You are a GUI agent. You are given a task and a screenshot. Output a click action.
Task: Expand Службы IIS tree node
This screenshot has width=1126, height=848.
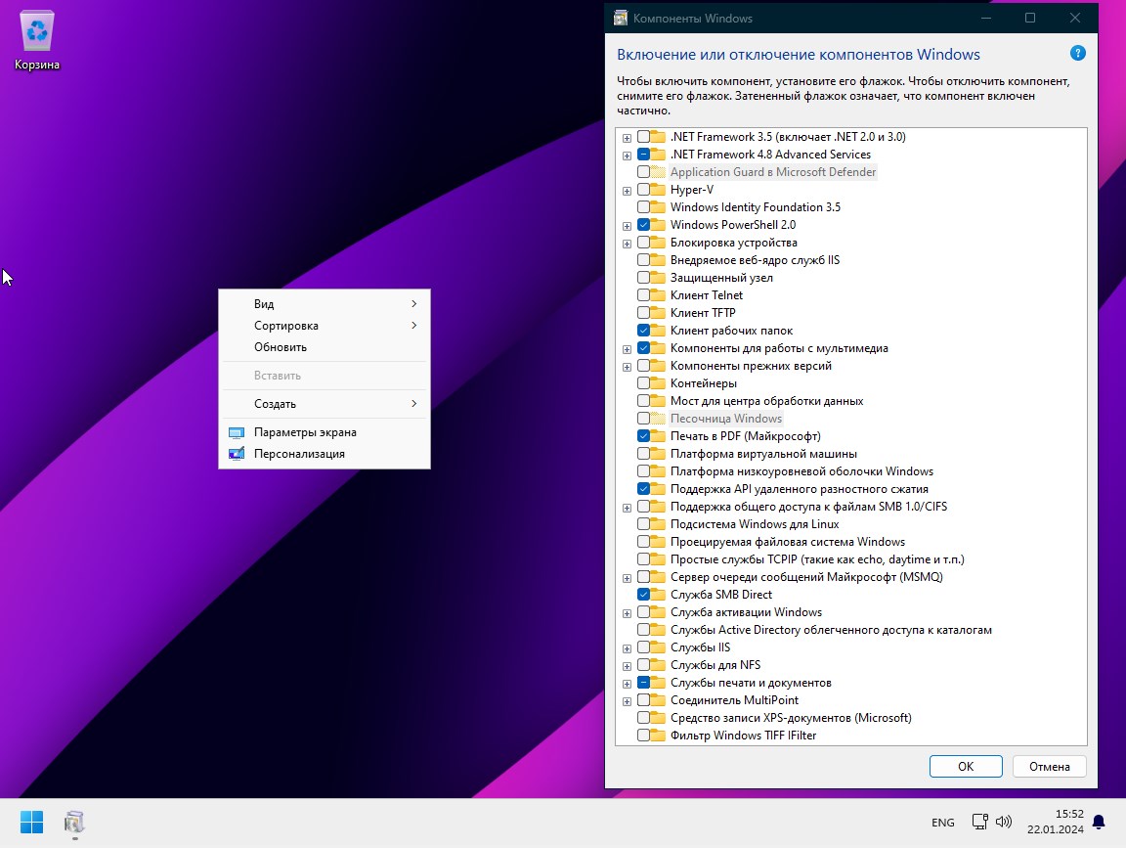[x=627, y=648]
